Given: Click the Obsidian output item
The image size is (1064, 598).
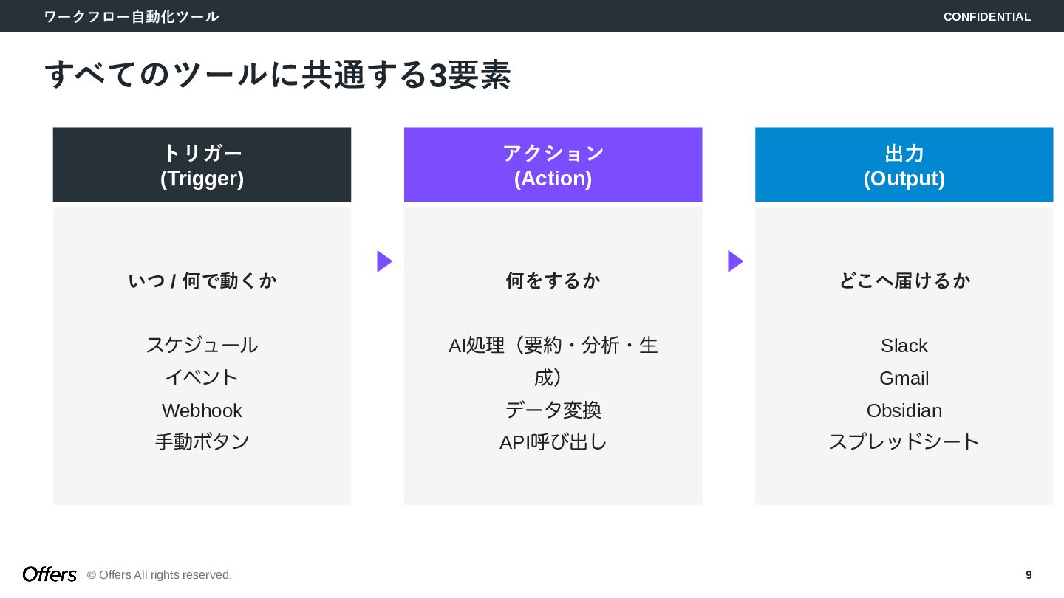Looking at the screenshot, I should coord(904,410).
